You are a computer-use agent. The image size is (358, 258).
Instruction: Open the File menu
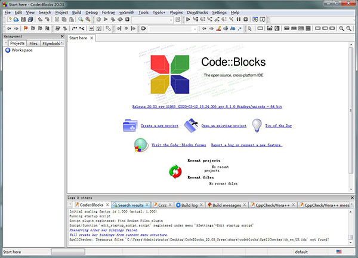(x=8, y=13)
